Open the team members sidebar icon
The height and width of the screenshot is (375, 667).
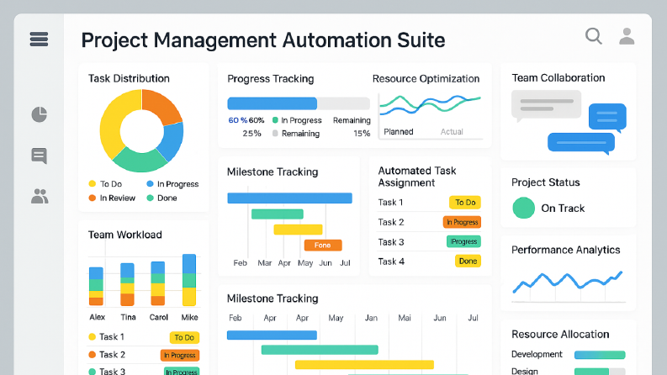(x=40, y=196)
